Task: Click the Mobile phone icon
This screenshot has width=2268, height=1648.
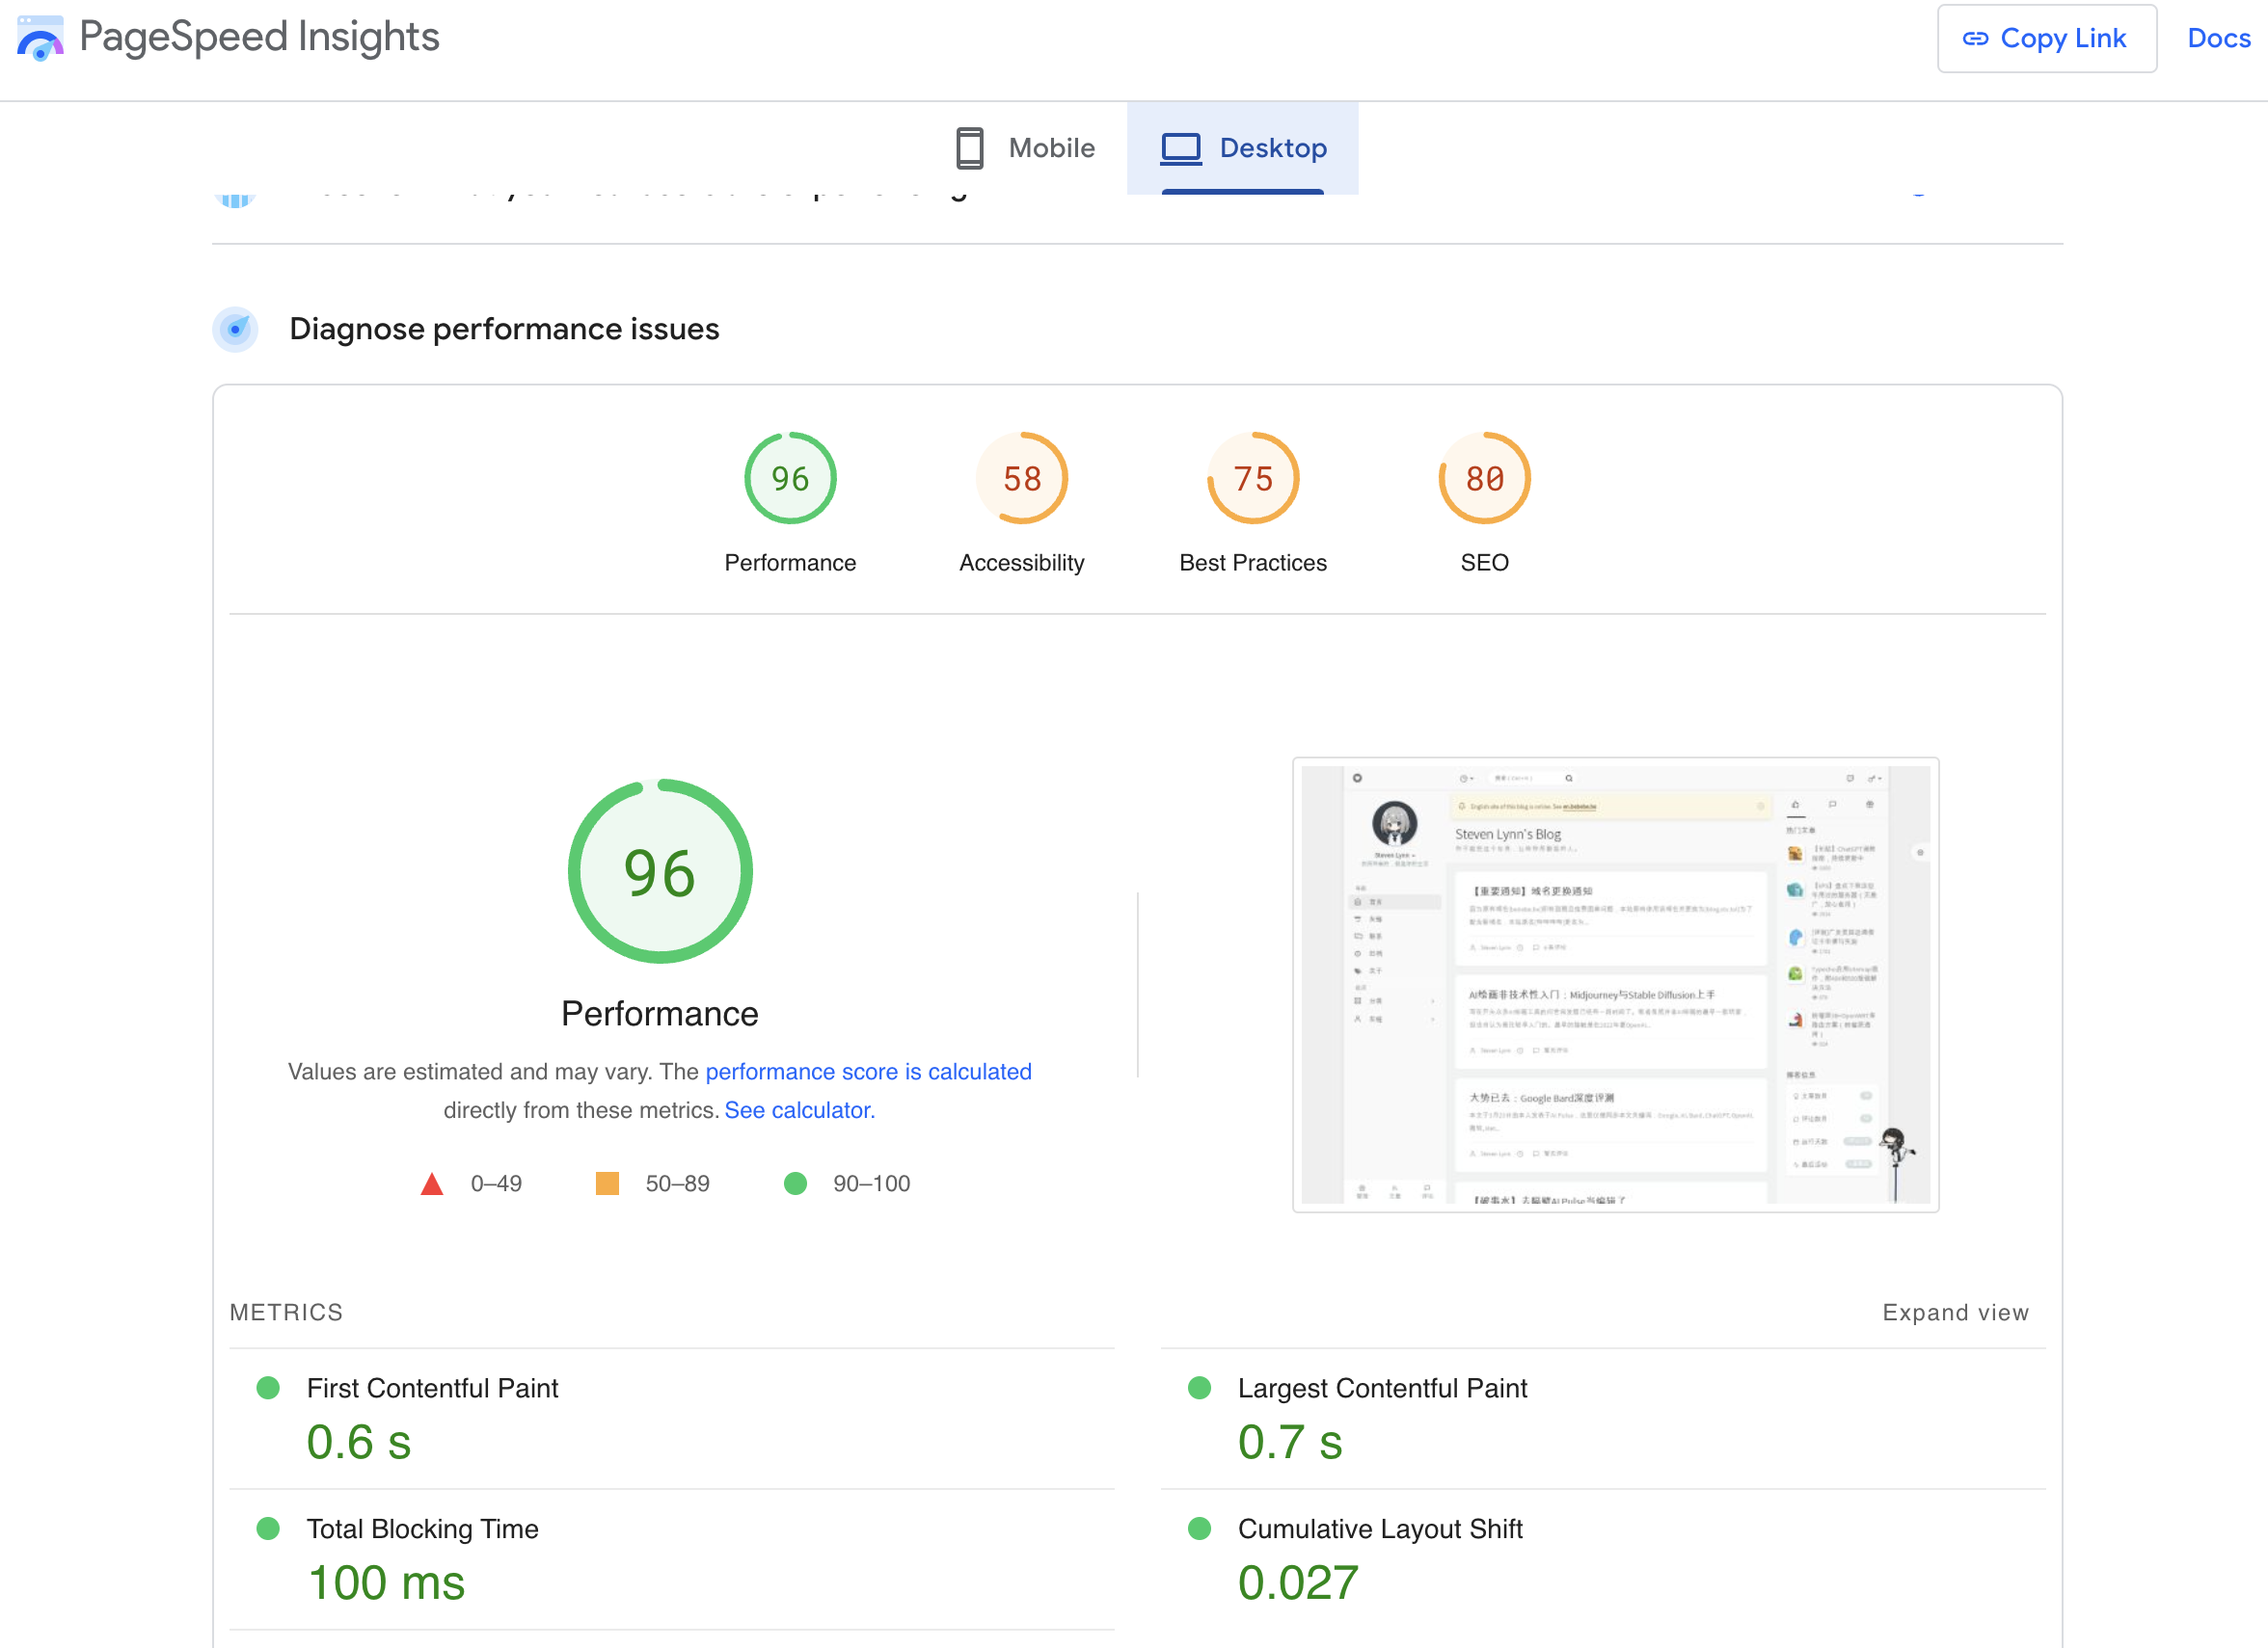Action: pyautogui.click(x=969, y=147)
